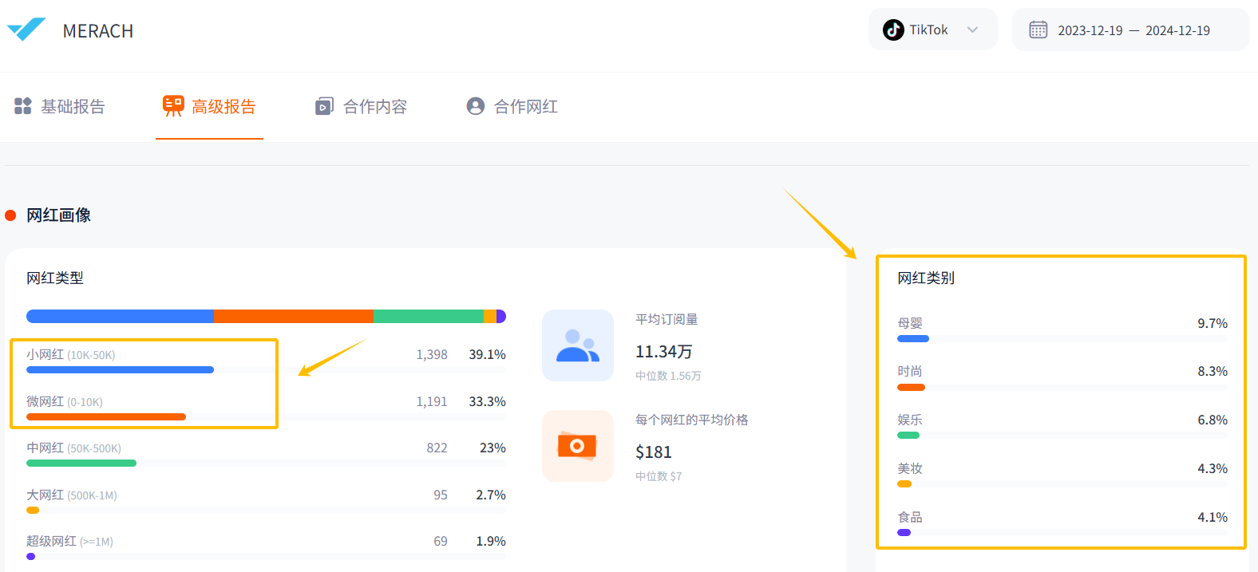Open the 合作网红 tab
This screenshot has width=1258, height=572.
pos(525,107)
